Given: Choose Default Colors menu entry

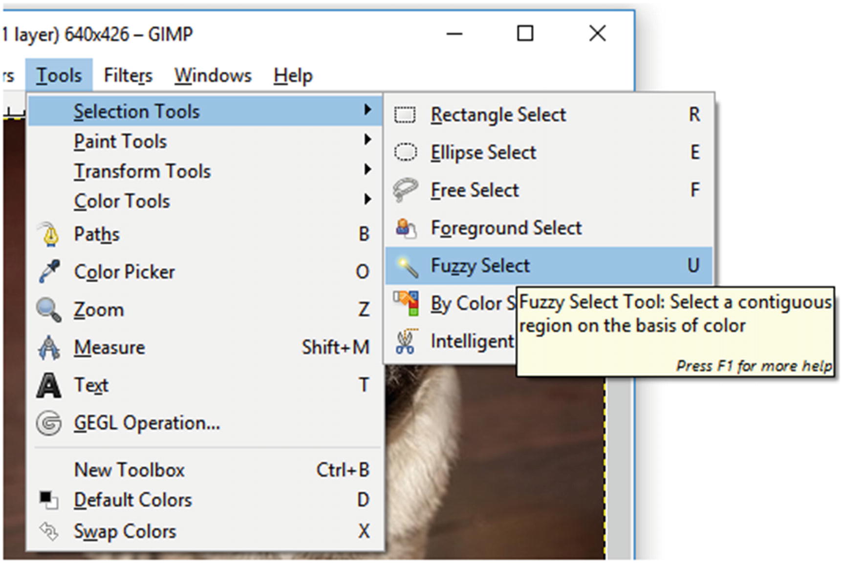Looking at the screenshot, I should (205, 500).
